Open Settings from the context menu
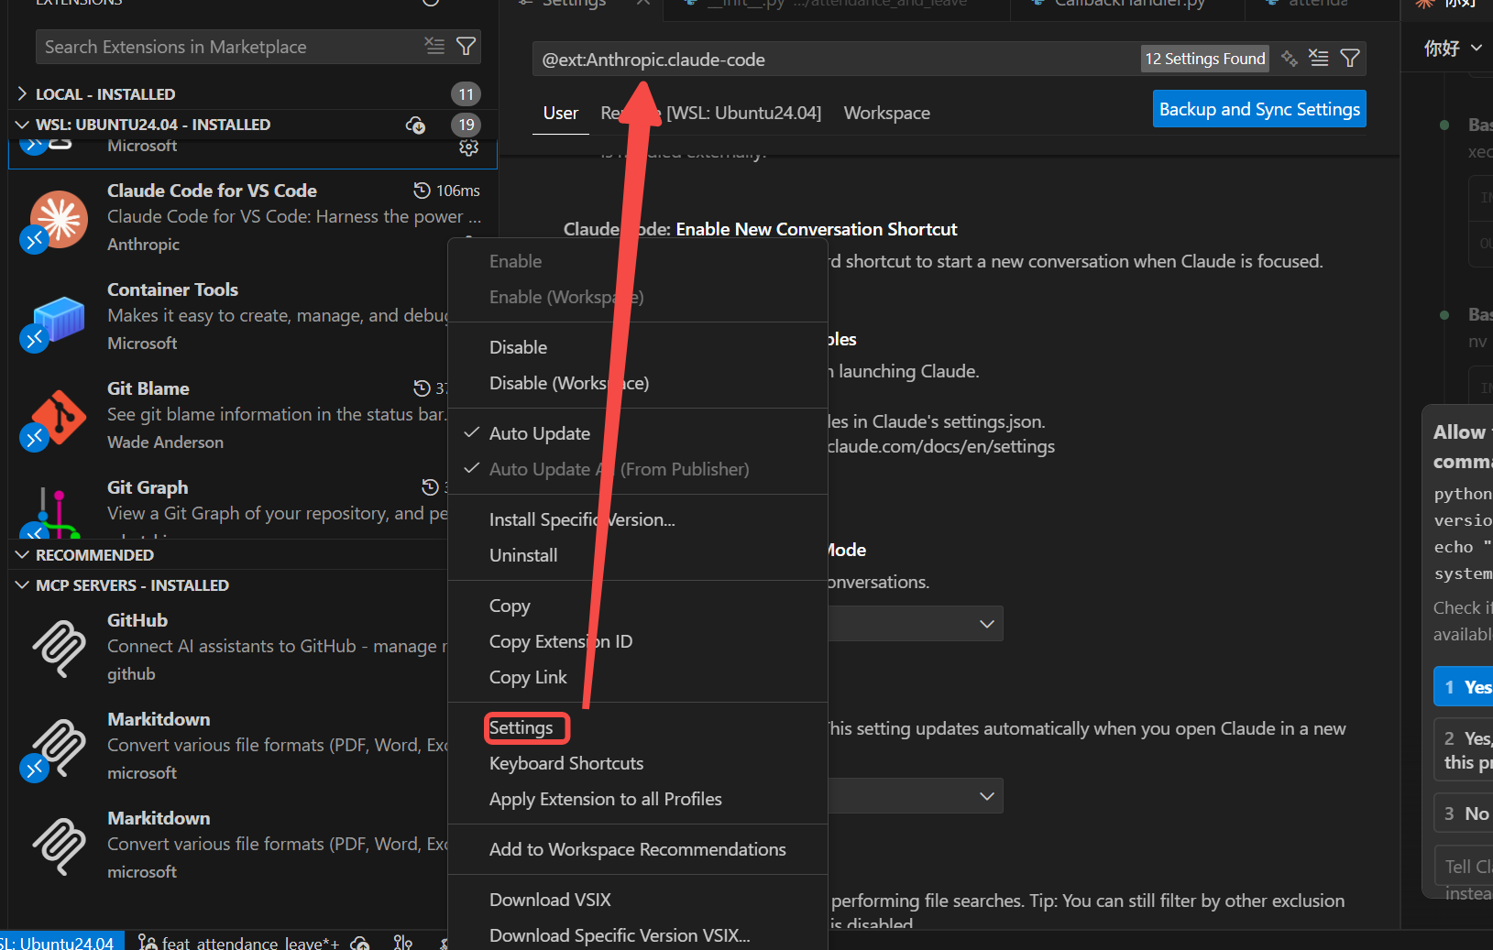The height and width of the screenshot is (950, 1493). 521,727
